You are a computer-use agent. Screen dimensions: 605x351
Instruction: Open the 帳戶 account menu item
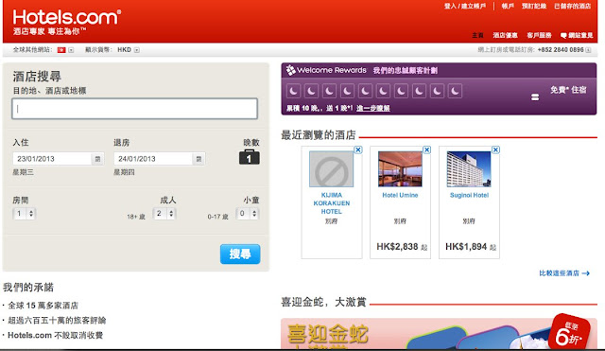pyautogui.click(x=508, y=7)
